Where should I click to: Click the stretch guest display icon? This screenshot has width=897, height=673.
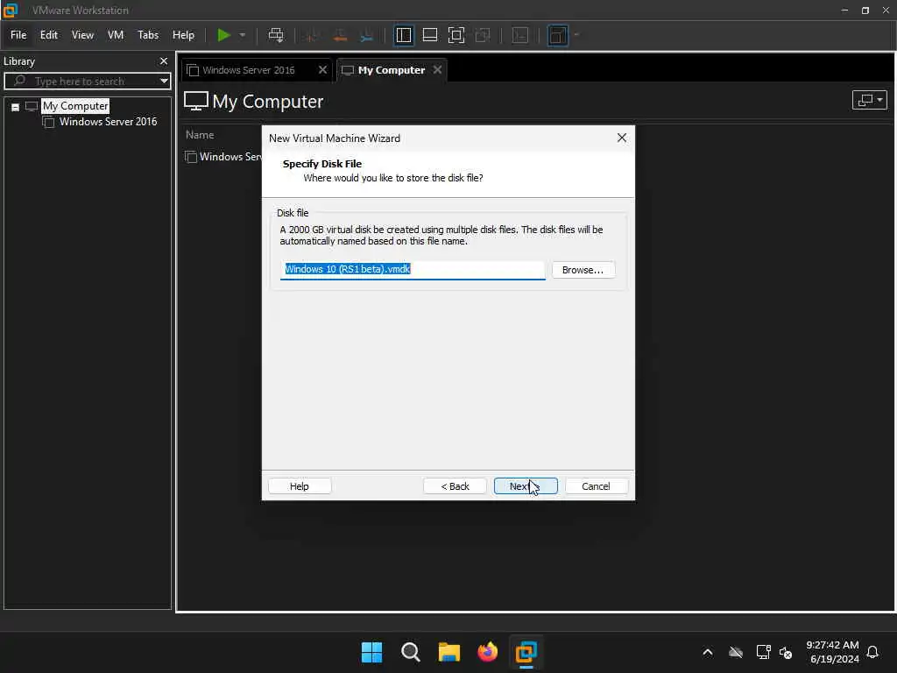tap(558, 35)
